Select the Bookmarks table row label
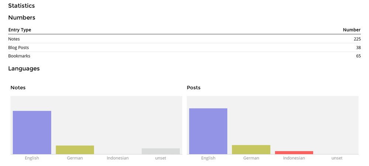The width and height of the screenshot is (369, 166). pos(19,56)
